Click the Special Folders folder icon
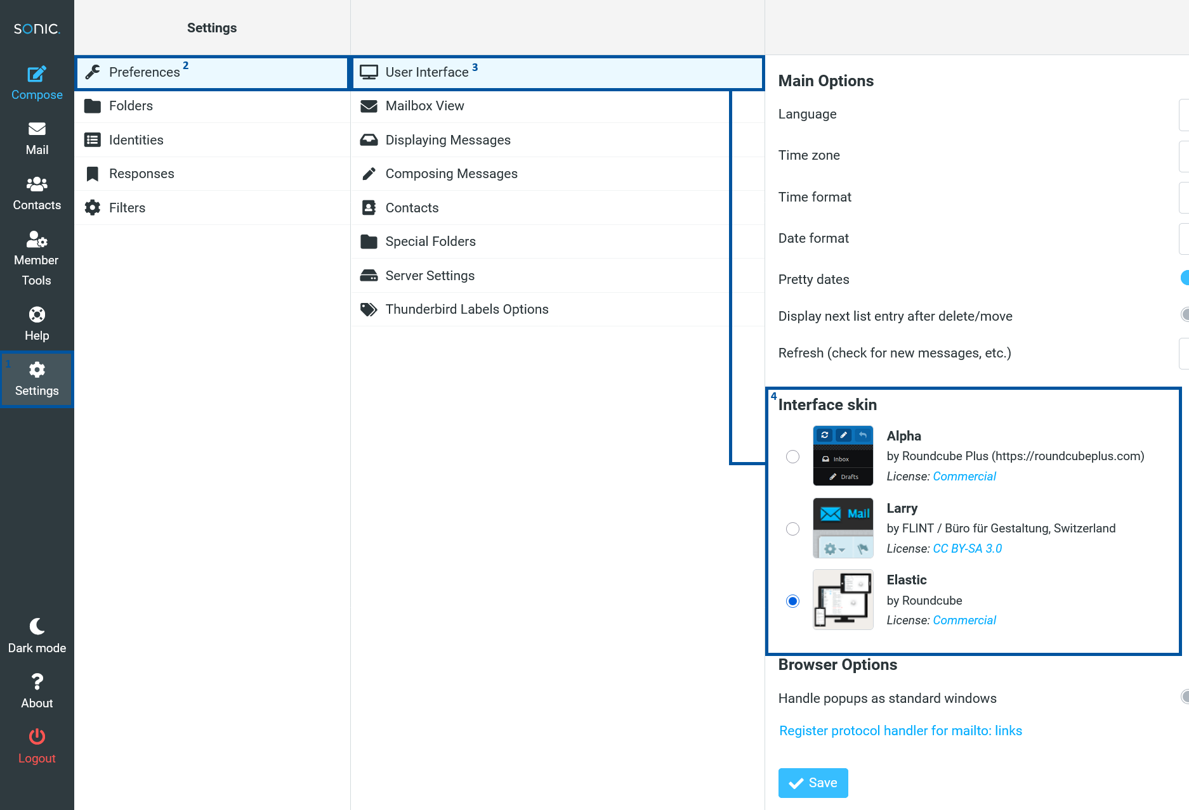 point(369,241)
